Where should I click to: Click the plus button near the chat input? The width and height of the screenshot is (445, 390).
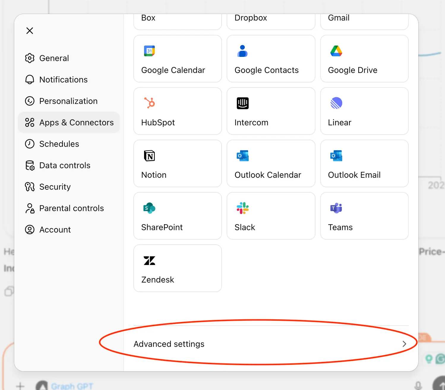pos(20,386)
